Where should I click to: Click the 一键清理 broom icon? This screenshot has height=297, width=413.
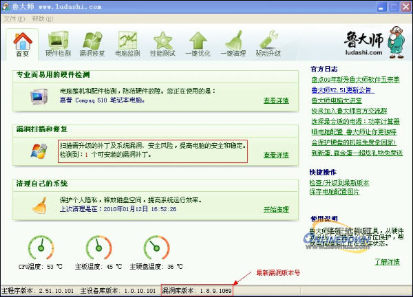coord(233,44)
